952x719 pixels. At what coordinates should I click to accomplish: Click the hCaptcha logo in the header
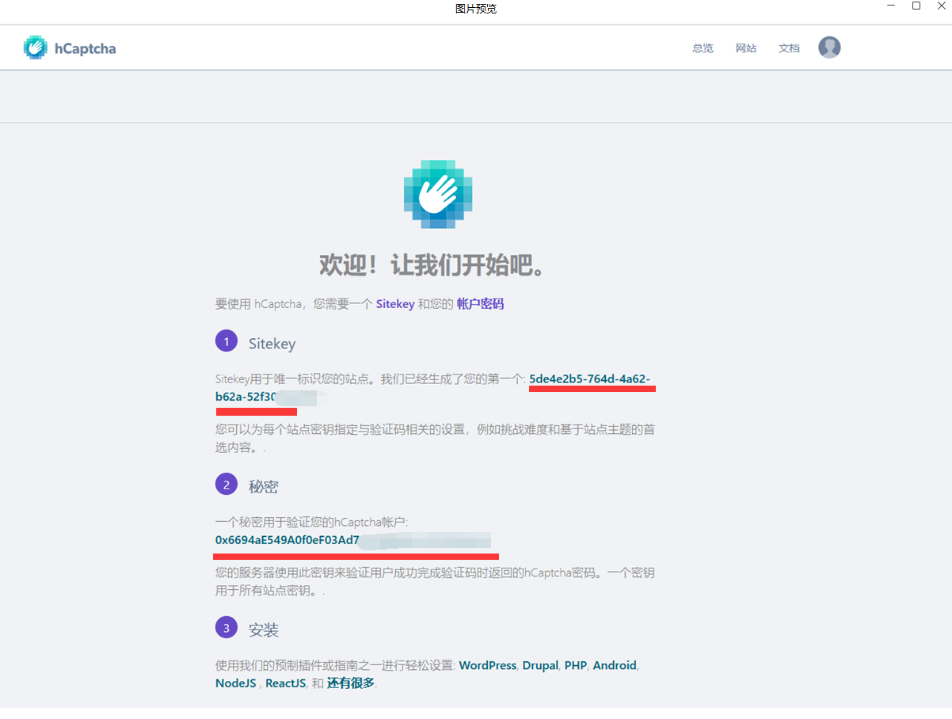[69, 48]
